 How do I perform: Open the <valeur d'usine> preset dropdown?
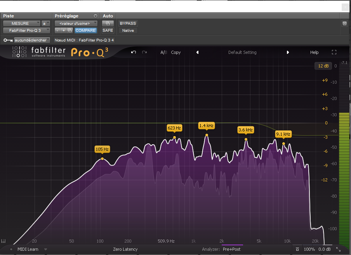click(76, 24)
